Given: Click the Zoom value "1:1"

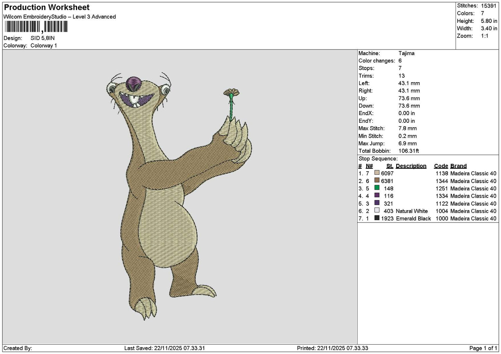Looking at the screenshot, I should [x=485, y=36].
